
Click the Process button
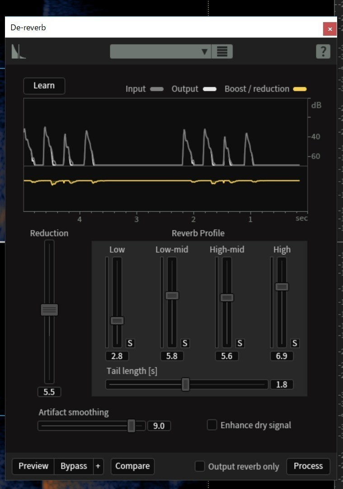click(x=308, y=466)
